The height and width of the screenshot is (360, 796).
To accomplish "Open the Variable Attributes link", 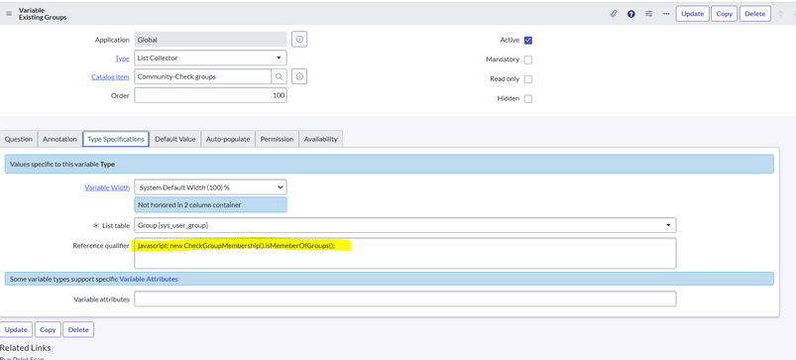I will [149, 279].
